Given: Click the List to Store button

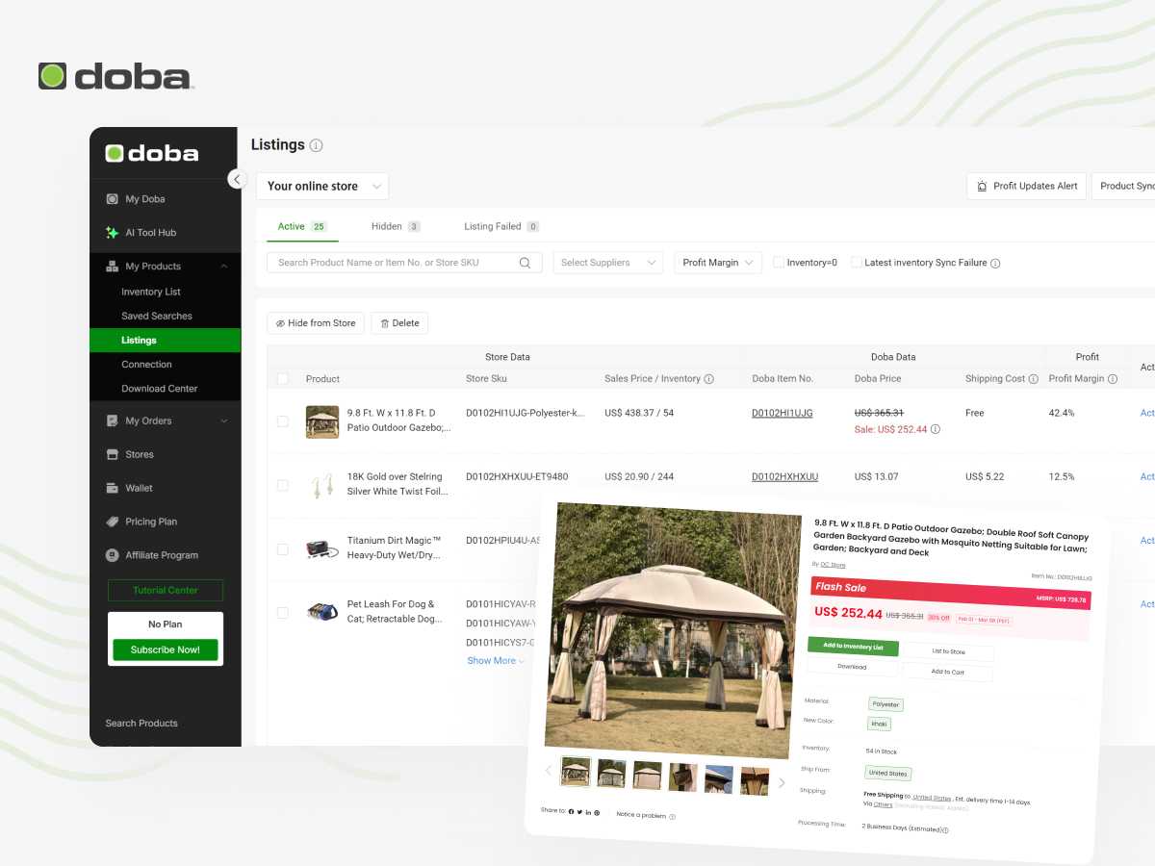Looking at the screenshot, I should [x=948, y=651].
